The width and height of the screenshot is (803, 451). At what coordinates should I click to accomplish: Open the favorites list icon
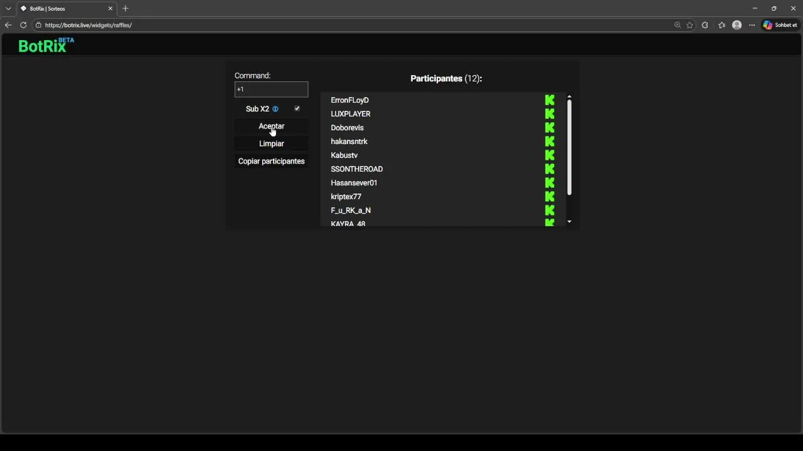click(722, 25)
